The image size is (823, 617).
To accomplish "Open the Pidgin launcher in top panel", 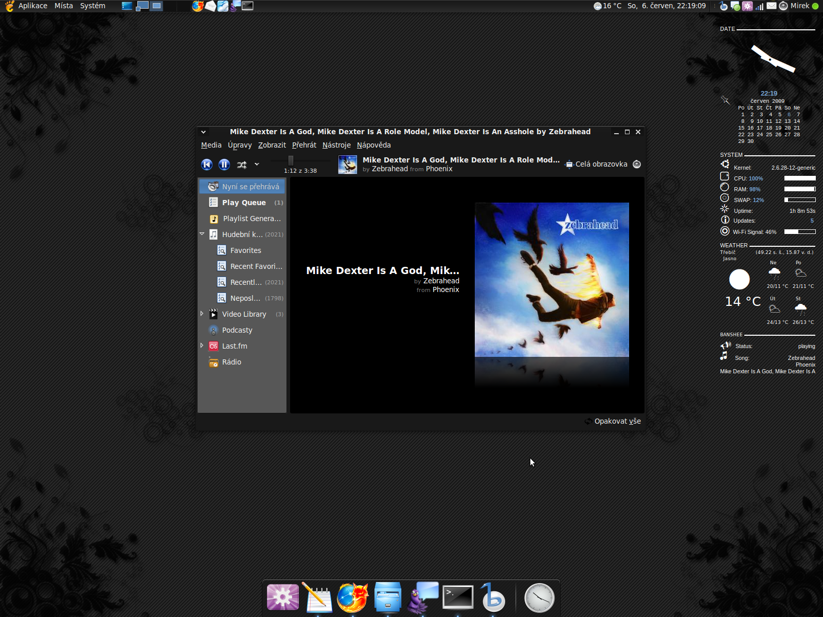I will pos(235,6).
